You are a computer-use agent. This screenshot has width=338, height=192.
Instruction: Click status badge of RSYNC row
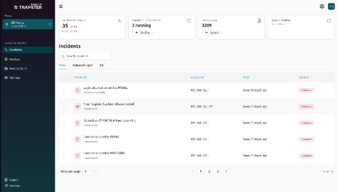306,139
